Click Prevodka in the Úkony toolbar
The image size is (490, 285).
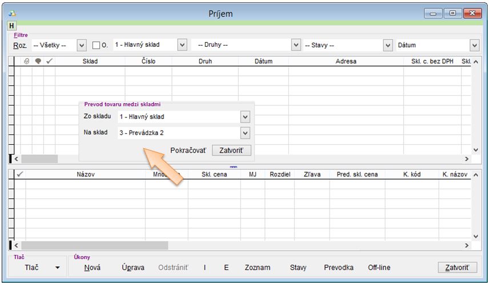coord(339,268)
